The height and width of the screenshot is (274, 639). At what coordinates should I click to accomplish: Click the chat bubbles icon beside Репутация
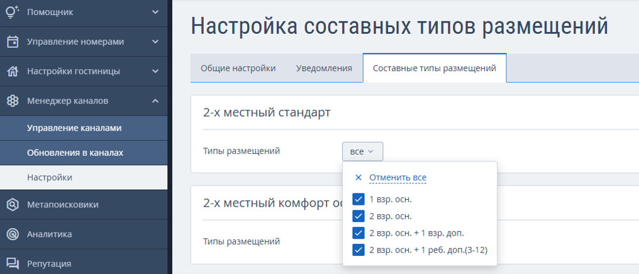pos(13,264)
